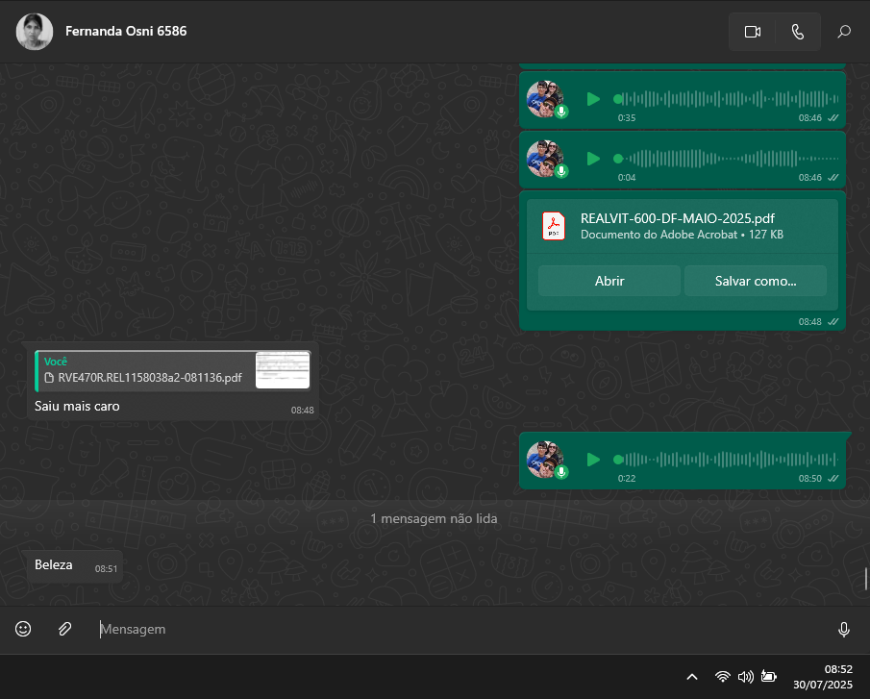Click the Mensagem text input field

click(x=461, y=629)
